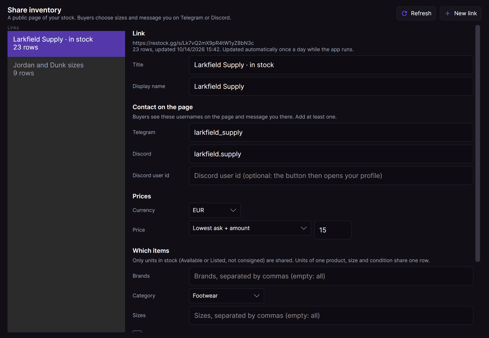Click the price amount field showing 15
The image size is (489, 338).
click(x=333, y=230)
